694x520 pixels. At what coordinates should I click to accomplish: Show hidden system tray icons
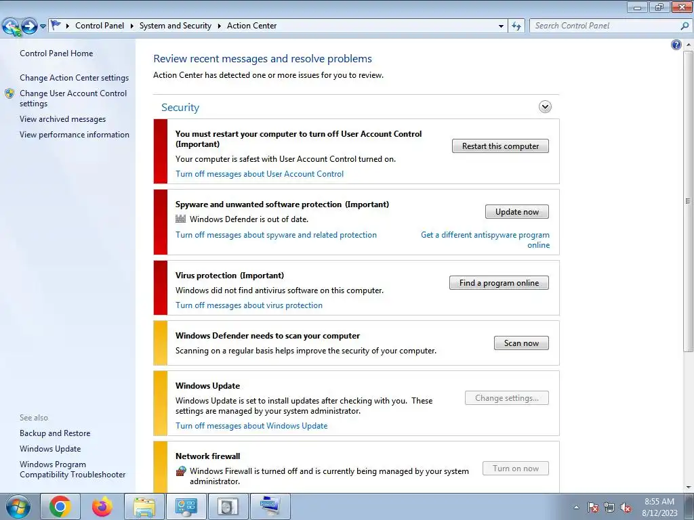(576, 507)
